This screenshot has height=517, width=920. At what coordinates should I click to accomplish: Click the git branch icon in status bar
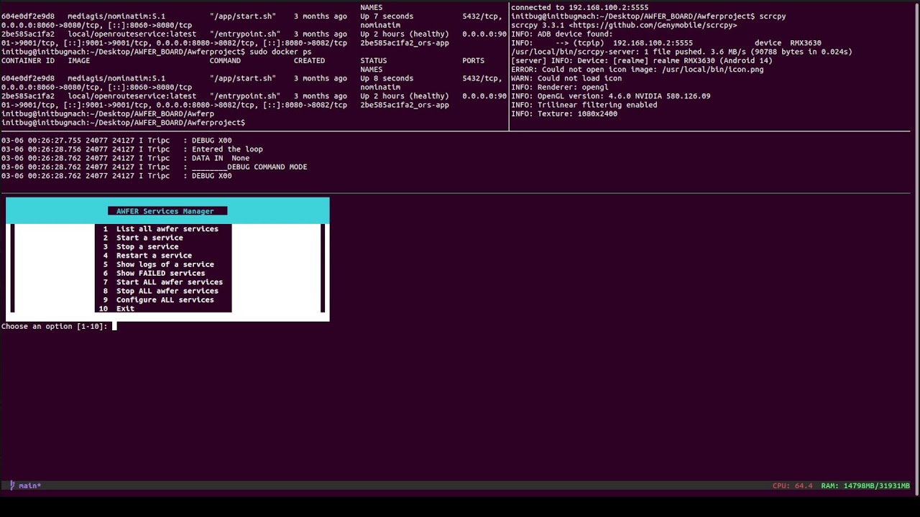point(11,485)
